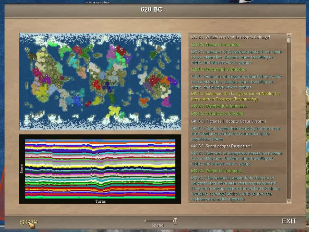Select the Sunni adopts Despotism message
309x232 pixels.
click(221, 146)
